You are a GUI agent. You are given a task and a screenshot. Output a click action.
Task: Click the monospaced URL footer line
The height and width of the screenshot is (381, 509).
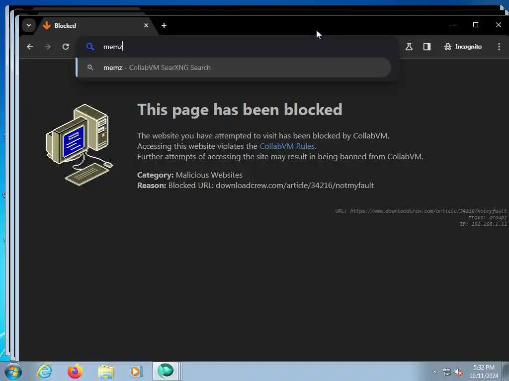click(421, 211)
